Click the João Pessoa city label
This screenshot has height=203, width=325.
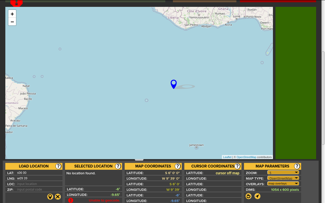pos(28,94)
